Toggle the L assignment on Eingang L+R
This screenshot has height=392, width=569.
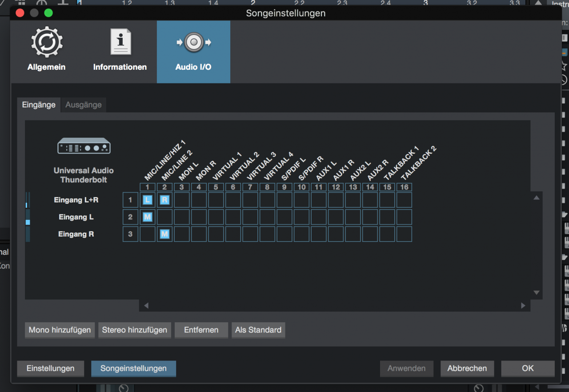coord(148,200)
